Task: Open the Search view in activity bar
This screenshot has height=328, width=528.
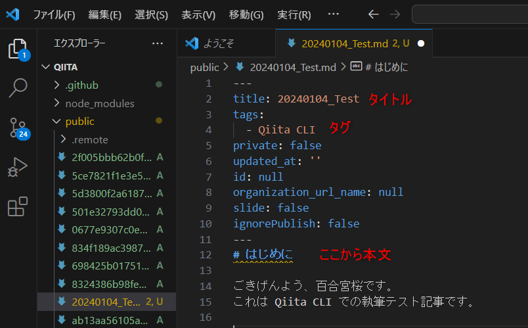Action: (x=18, y=87)
